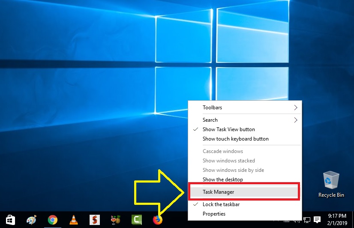Toggle Show touch keyboard button option

click(x=245, y=139)
